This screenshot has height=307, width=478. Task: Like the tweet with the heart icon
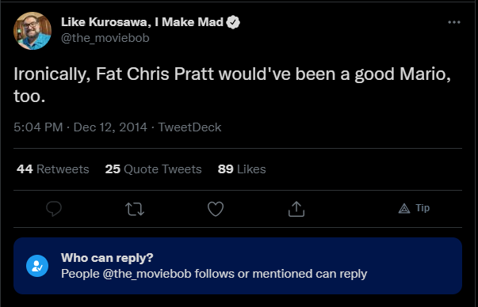pyautogui.click(x=216, y=209)
